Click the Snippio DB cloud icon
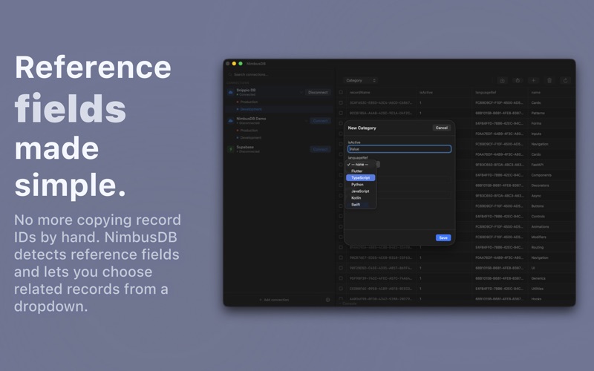 (x=230, y=92)
